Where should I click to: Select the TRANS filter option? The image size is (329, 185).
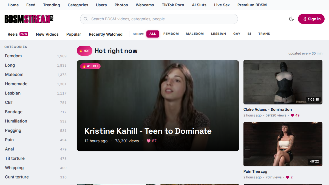(264, 34)
